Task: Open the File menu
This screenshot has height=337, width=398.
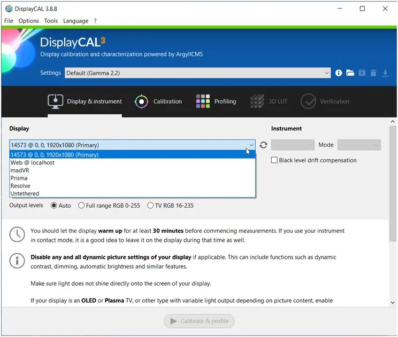Action: pyautogui.click(x=9, y=21)
